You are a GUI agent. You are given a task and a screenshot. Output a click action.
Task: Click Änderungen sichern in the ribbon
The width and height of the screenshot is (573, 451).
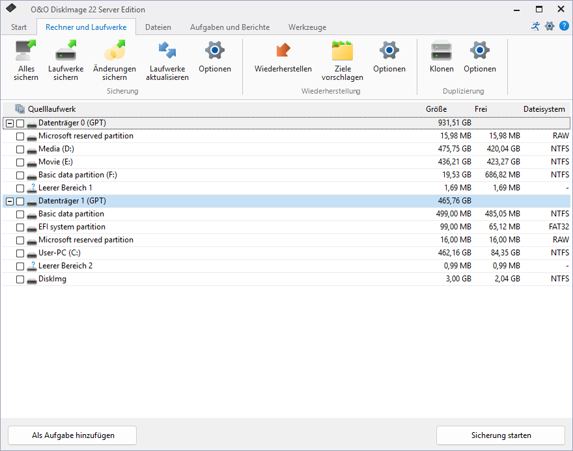coord(115,52)
